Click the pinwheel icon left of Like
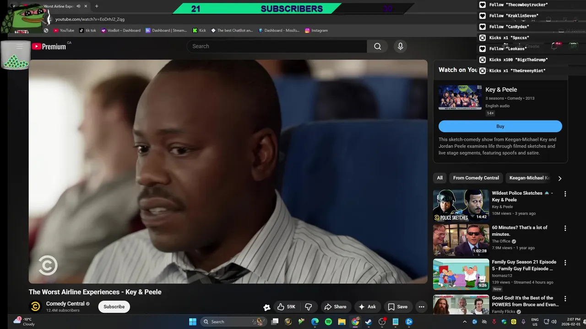This screenshot has height=329, width=586. (x=266, y=307)
